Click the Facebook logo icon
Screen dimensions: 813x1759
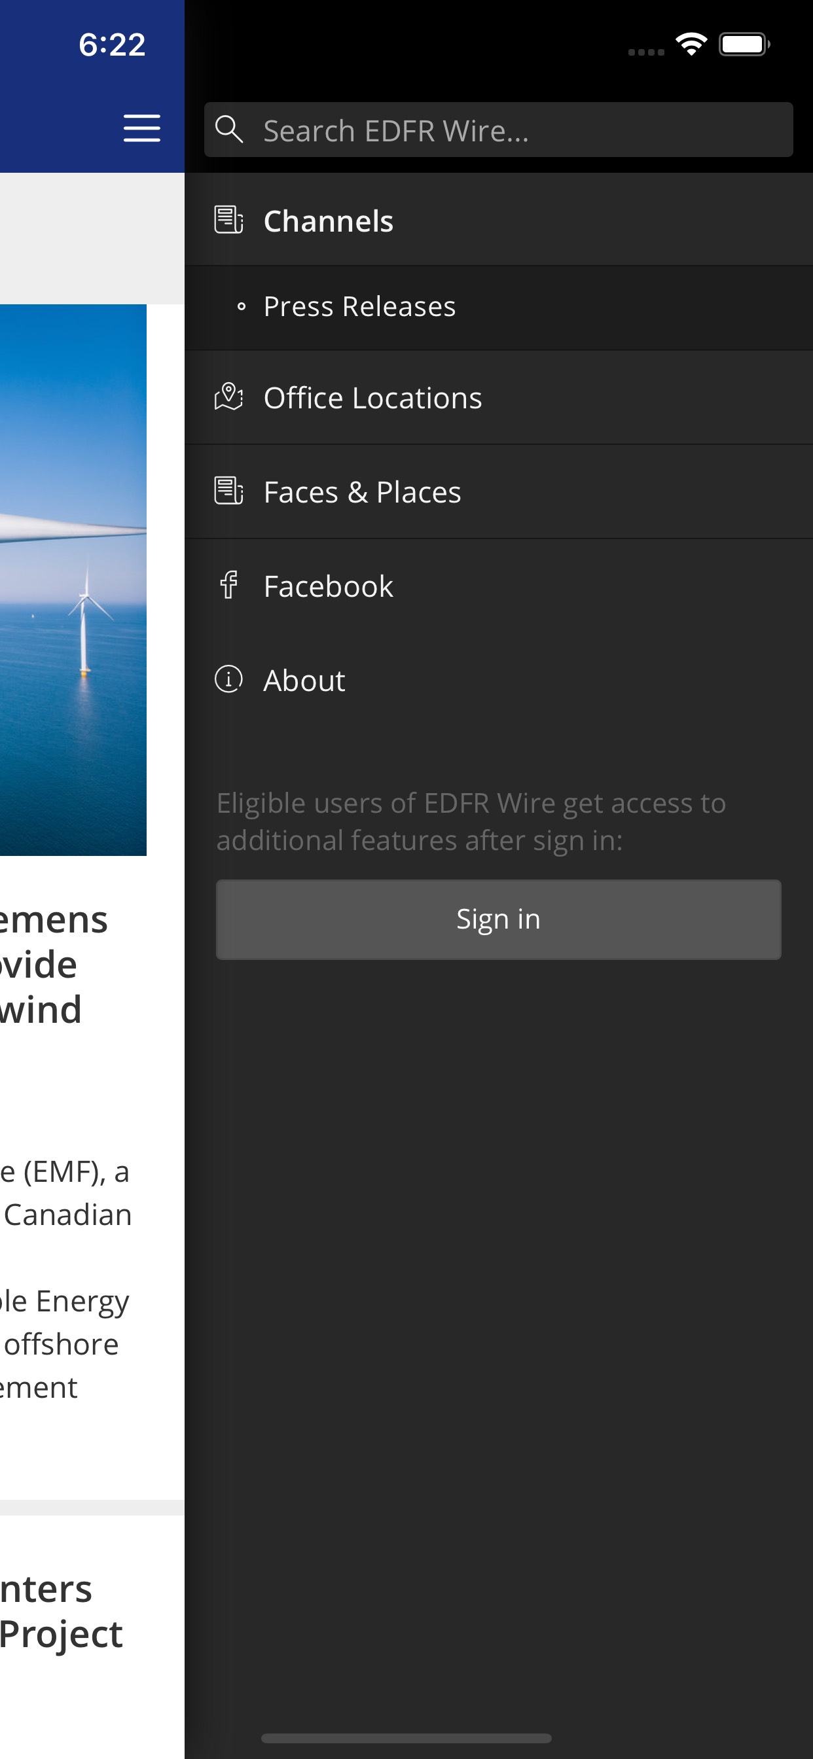[x=229, y=585]
